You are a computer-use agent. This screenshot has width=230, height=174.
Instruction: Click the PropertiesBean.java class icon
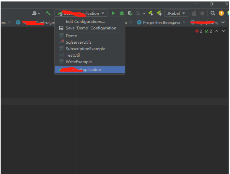pyautogui.click(x=139, y=22)
